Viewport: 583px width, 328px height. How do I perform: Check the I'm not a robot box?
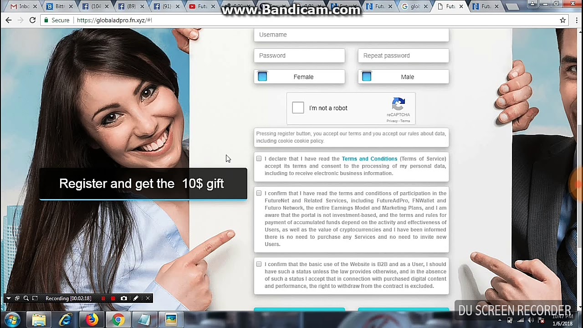tap(298, 108)
